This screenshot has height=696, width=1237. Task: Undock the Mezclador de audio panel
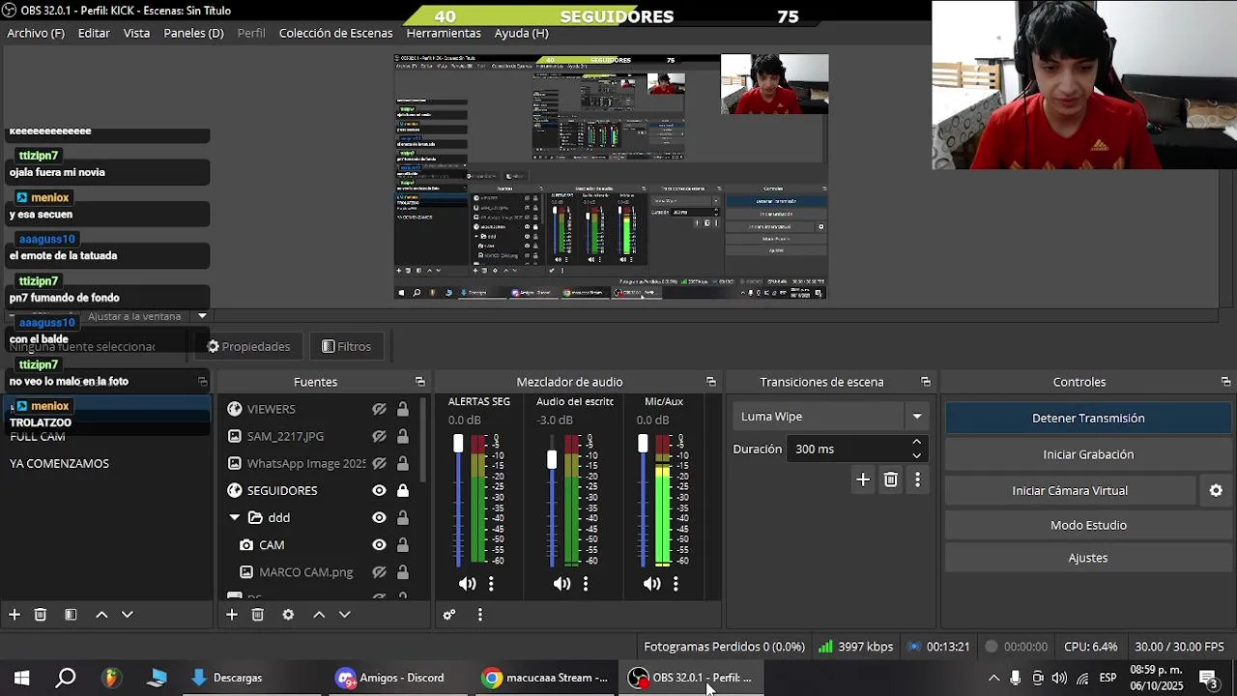(711, 382)
